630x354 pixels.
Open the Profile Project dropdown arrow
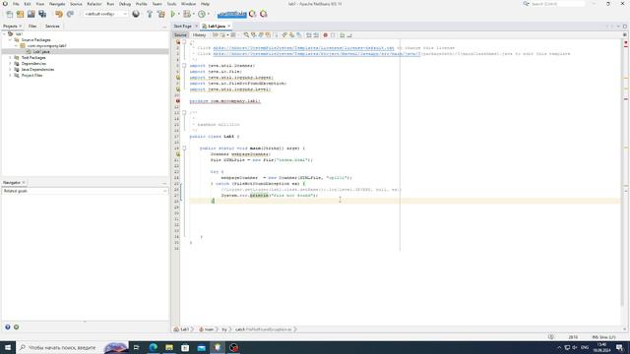[208, 14]
